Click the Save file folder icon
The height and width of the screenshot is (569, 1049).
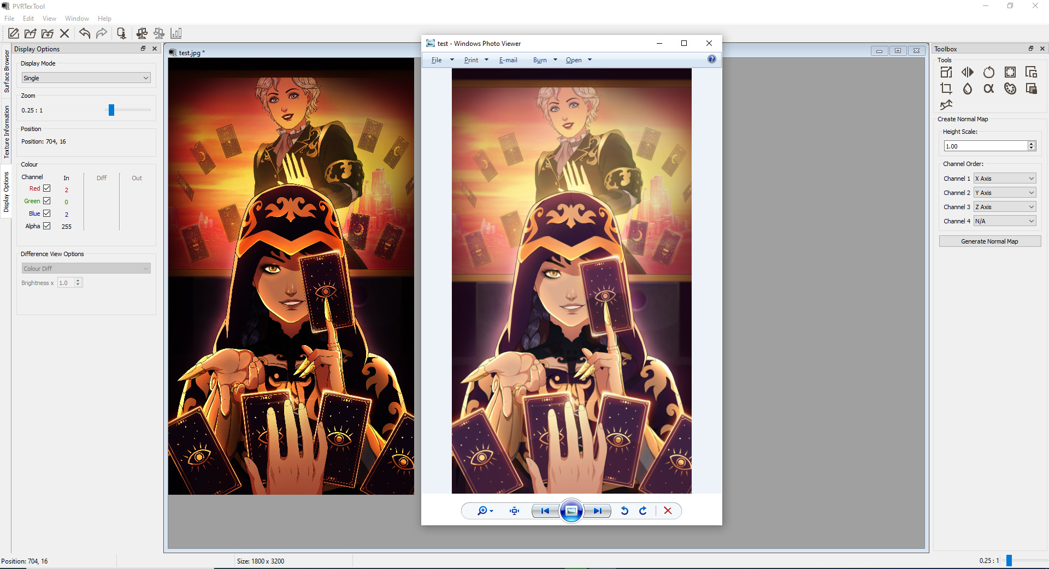48,33
